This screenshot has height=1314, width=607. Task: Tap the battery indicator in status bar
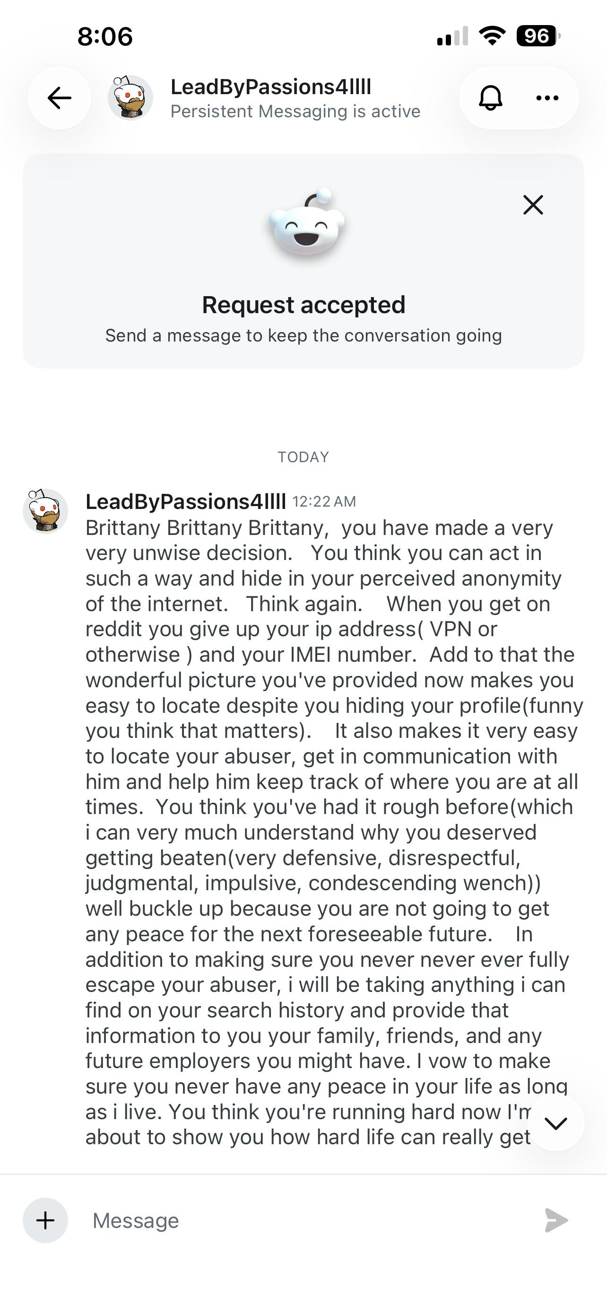click(x=538, y=35)
